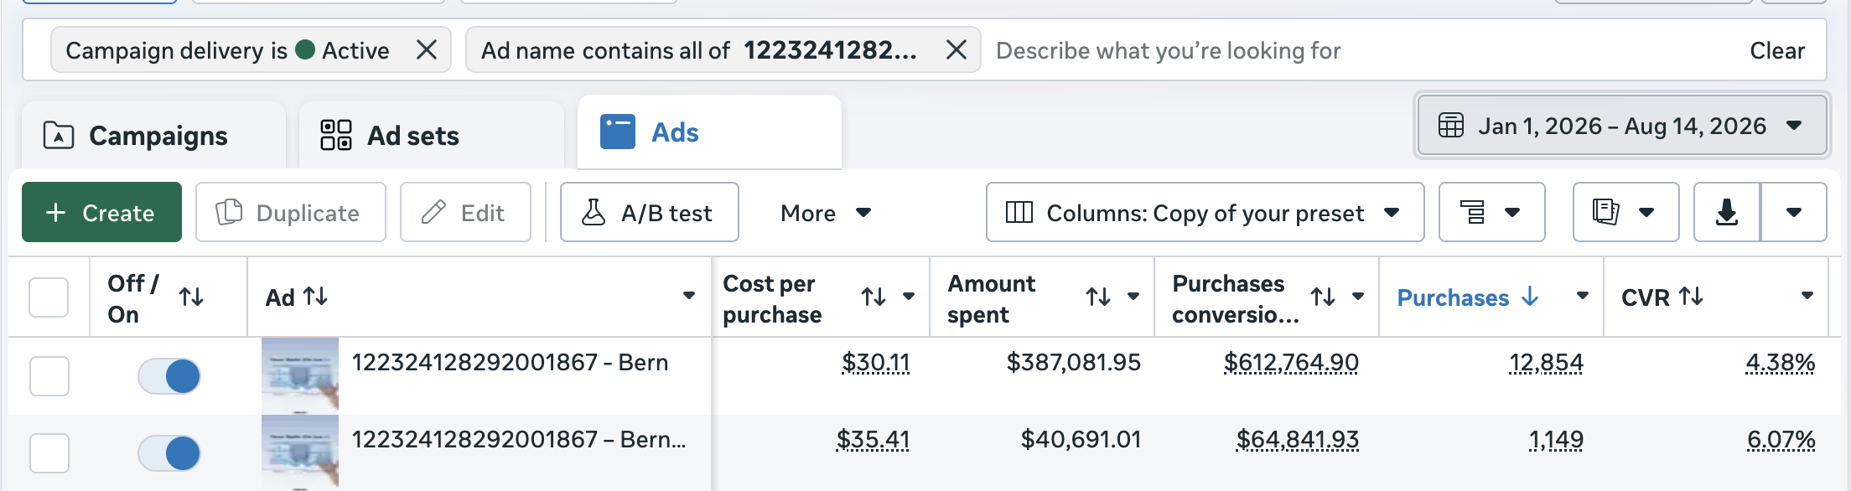Open the breakdown dropdown button

click(1491, 213)
